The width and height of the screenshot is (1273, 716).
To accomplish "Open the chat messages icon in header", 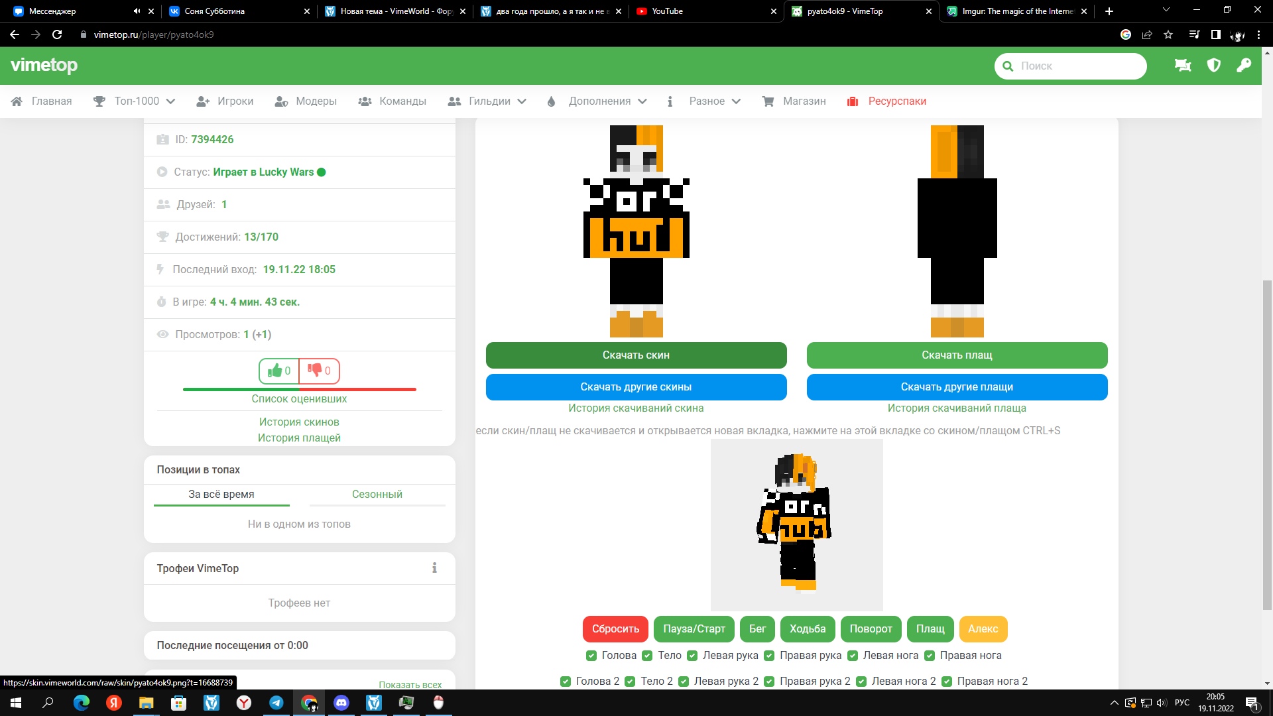I will 1183,66.
